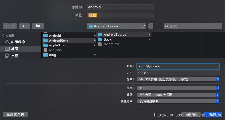
Task: Expand the Blog folder disclosure arrow
Action: coord(94,55)
